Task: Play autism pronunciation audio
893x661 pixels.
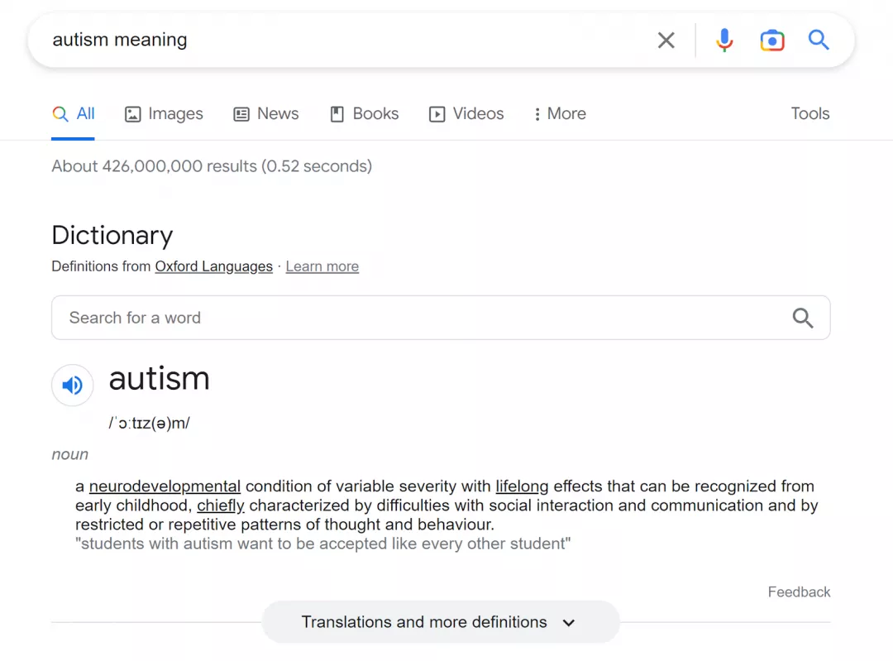Action: click(x=72, y=386)
